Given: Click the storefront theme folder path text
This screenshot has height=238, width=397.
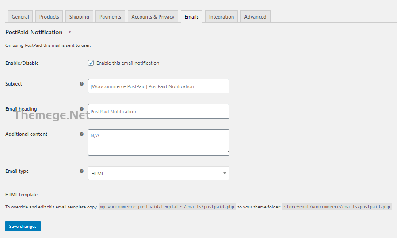Looking at the screenshot, I should tap(337, 206).
